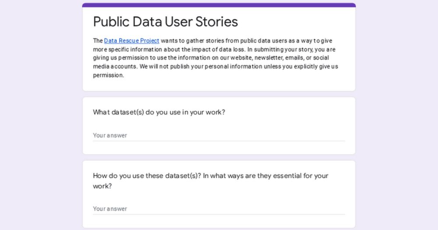Screen dimensions: 438x230
Task: Click the word 'Stories' in the form title
Action: (x=217, y=21)
